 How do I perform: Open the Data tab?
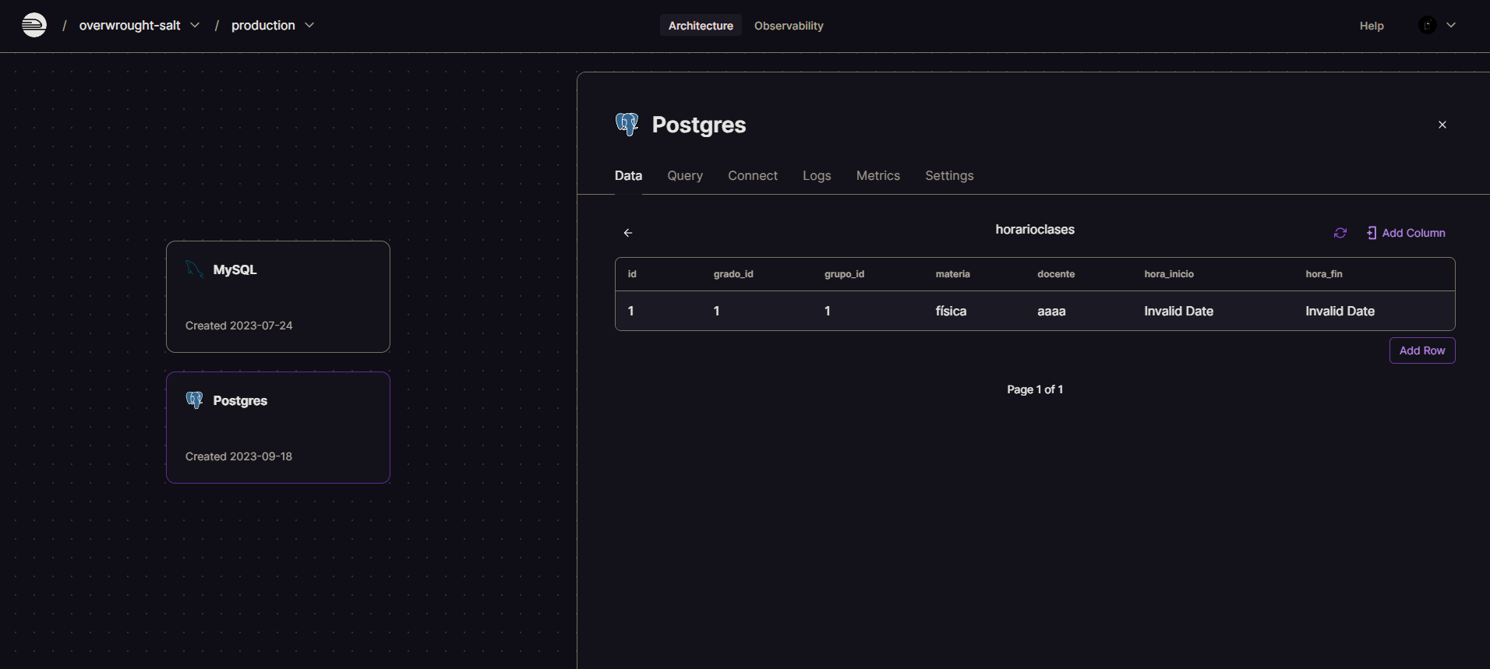click(628, 176)
